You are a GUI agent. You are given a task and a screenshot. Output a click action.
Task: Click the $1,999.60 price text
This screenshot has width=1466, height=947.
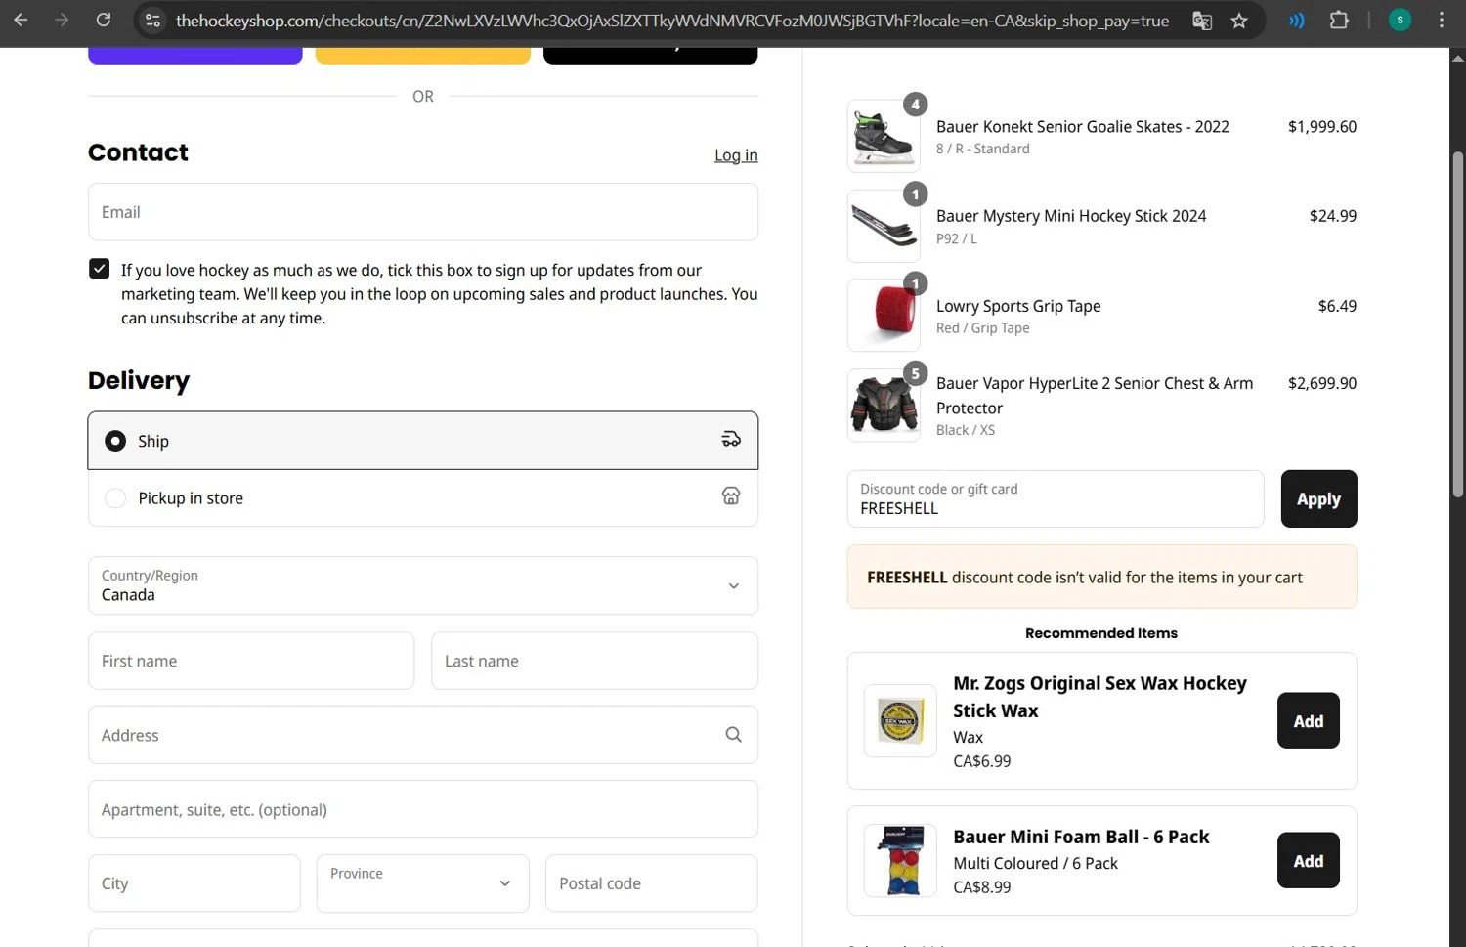[x=1322, y=127]
